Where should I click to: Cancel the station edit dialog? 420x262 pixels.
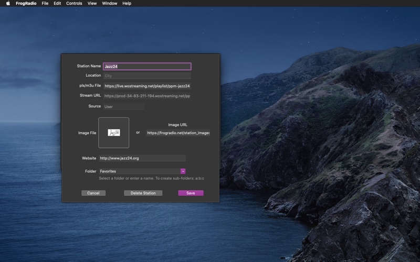pos(93,193)
